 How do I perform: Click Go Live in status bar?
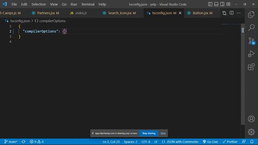[210, 141]
